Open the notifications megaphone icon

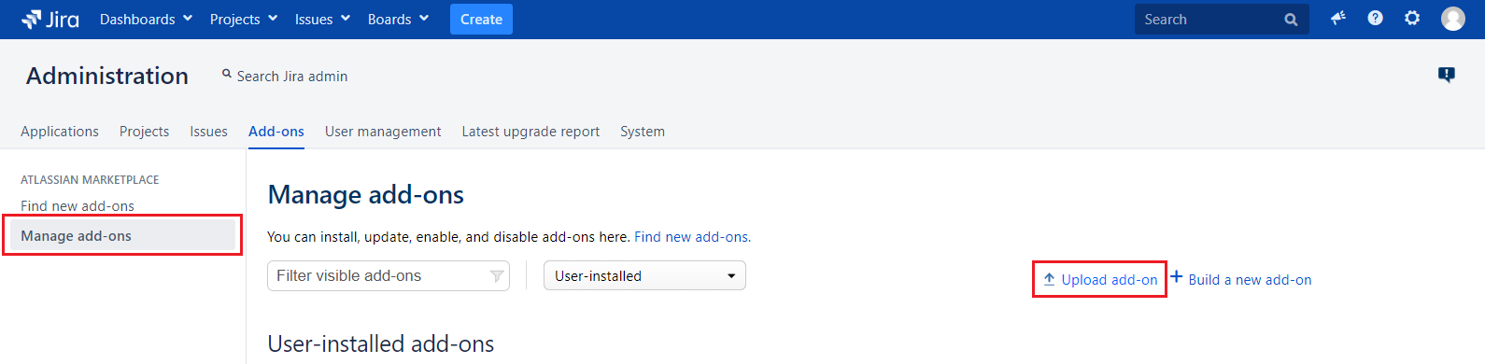(1338, 18)
